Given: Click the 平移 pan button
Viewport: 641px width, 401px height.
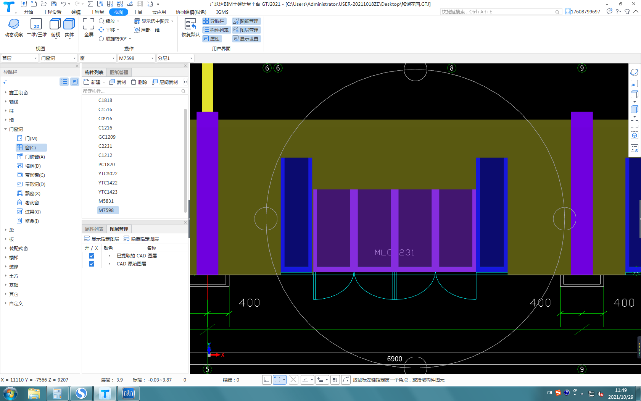Looking at the screenshot, I should click(109, 30).
